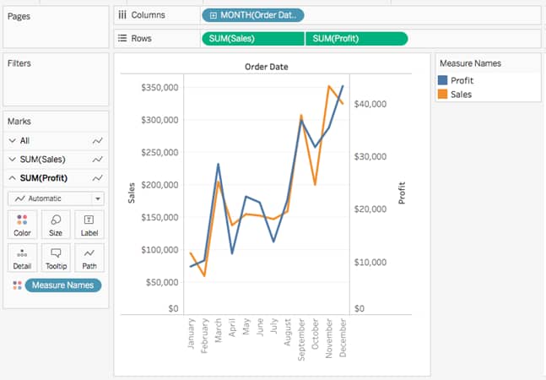
Task: Click the Detail marks button
Action: click(22, 258)
